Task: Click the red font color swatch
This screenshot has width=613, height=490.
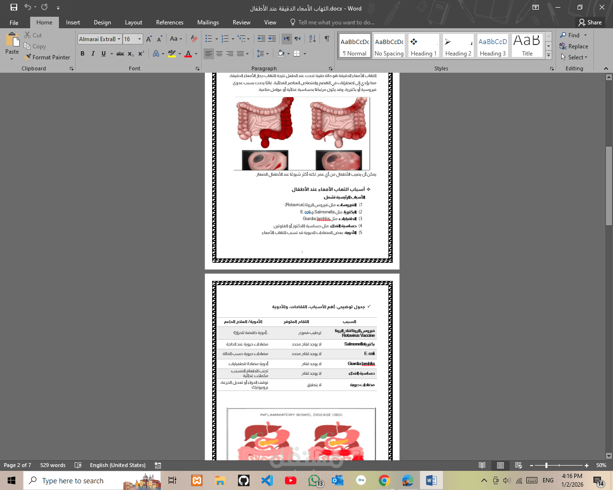Action: [x=188, y=54]
